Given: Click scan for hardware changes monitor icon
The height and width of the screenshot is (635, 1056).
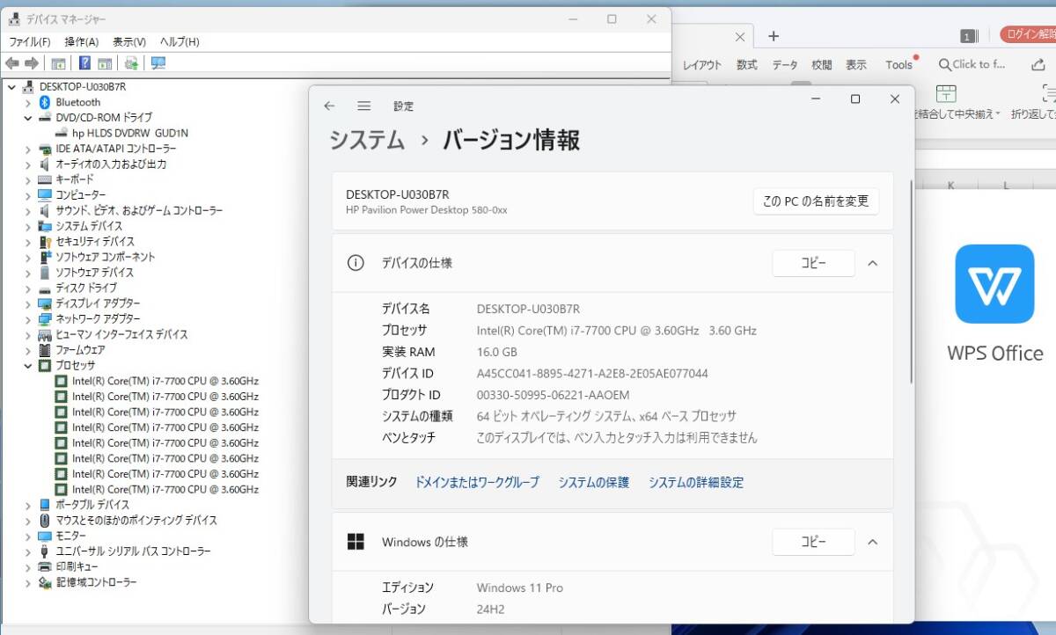Looking at the screenshot, I should point(158,63).
